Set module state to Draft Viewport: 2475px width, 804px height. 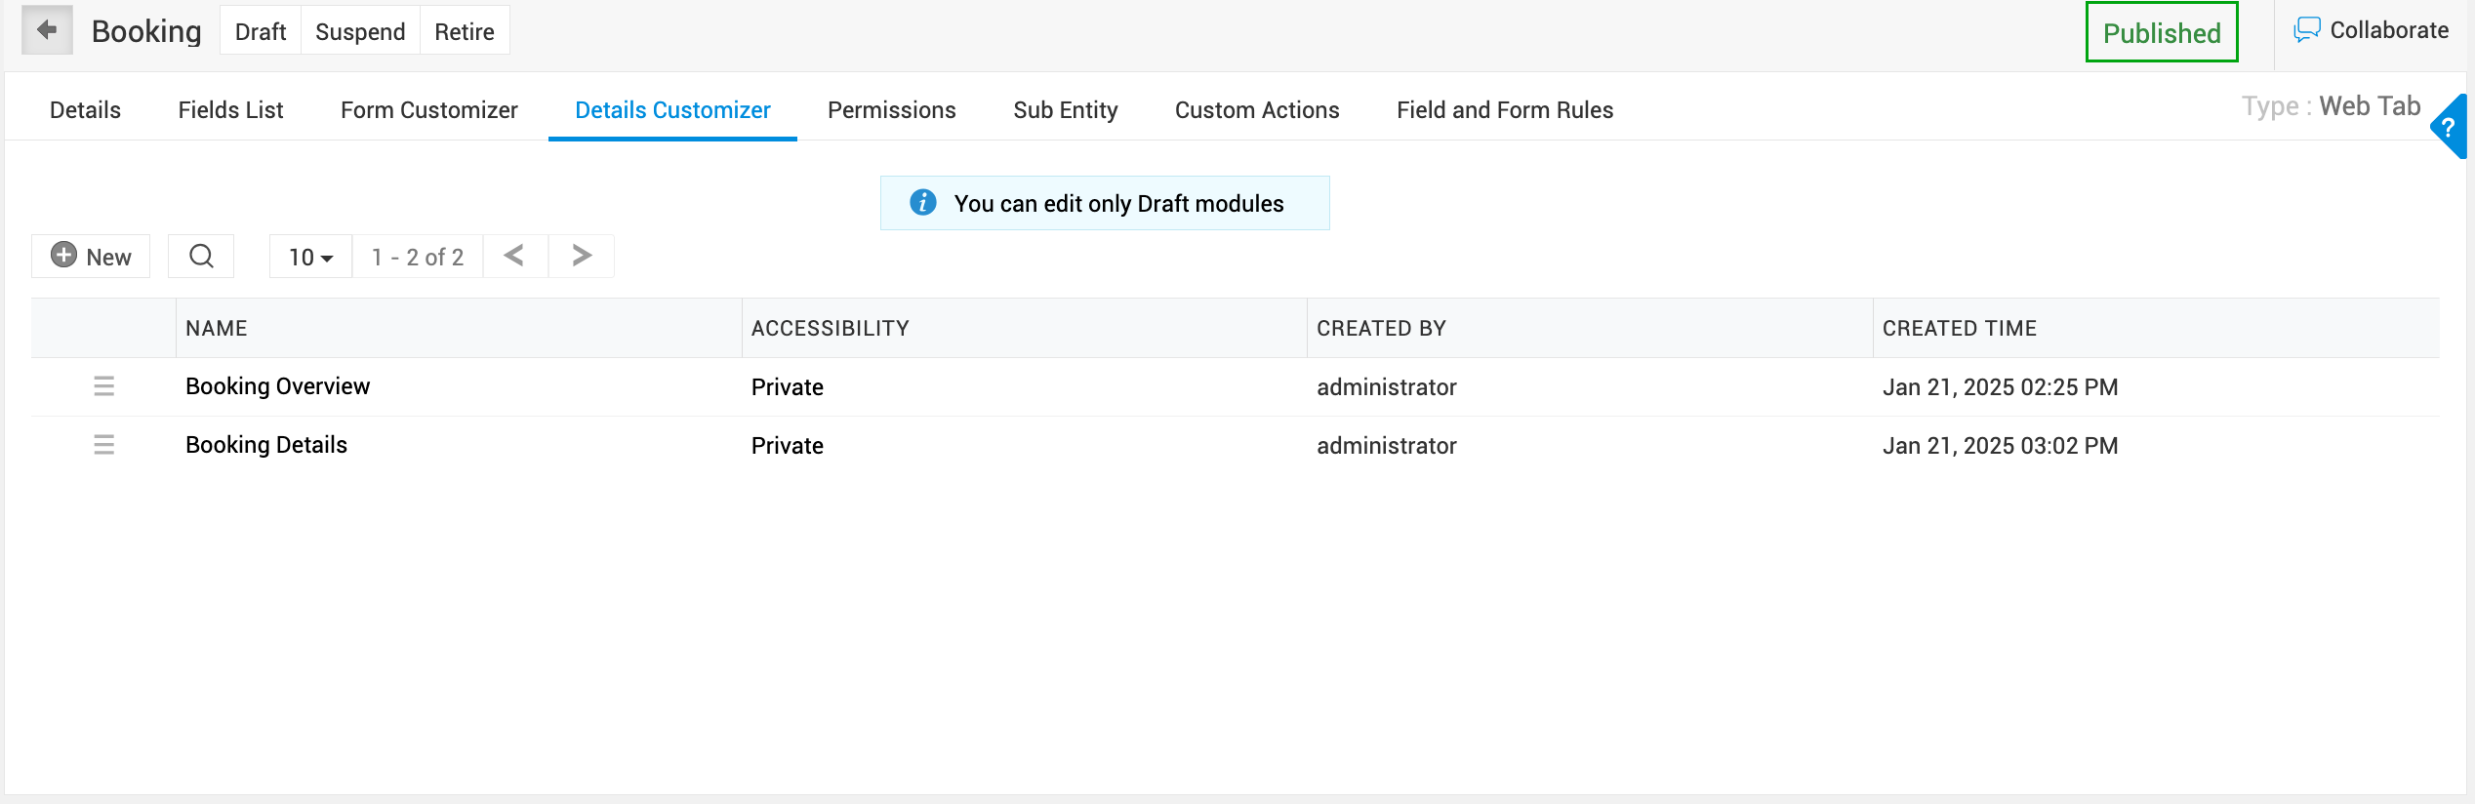(261, 31)
